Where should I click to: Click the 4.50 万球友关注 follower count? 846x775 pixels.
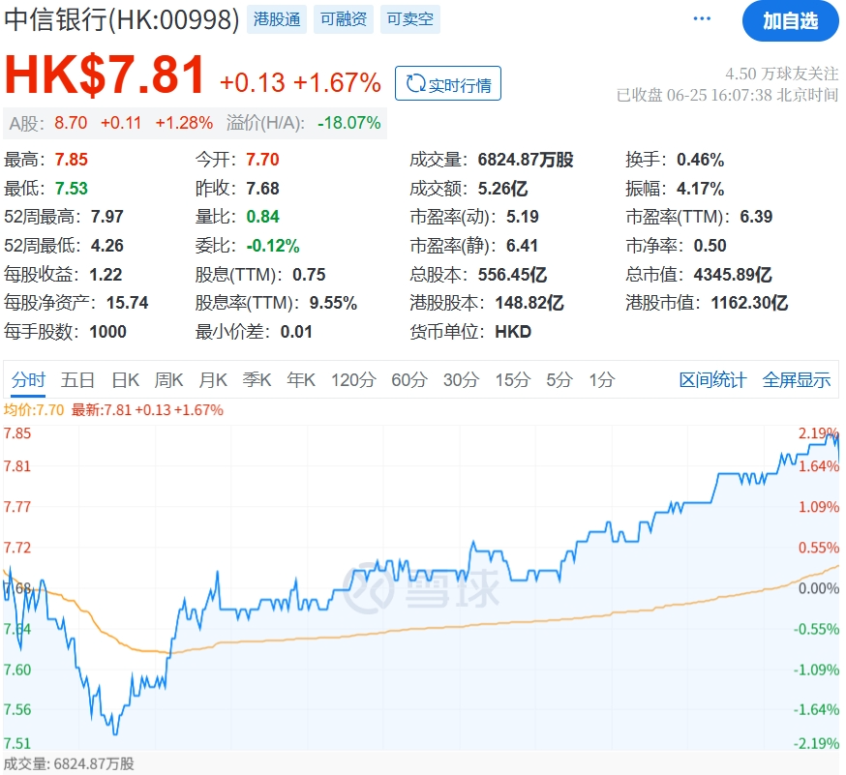[x=782, y=74]
